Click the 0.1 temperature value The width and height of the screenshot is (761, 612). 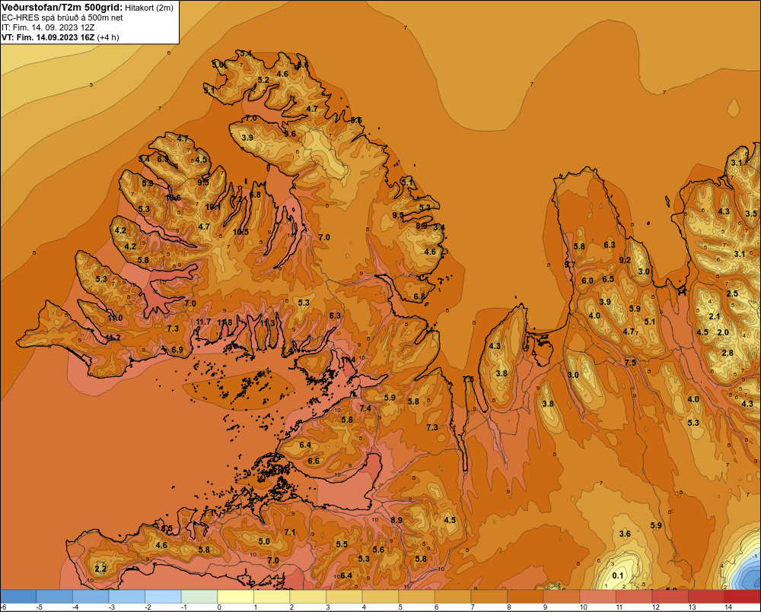[618, 576]
